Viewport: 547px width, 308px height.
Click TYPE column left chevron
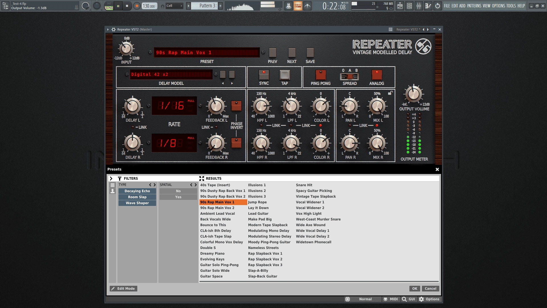point(150,185)
